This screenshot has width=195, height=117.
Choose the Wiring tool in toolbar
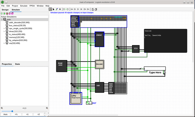pos(57,9)
